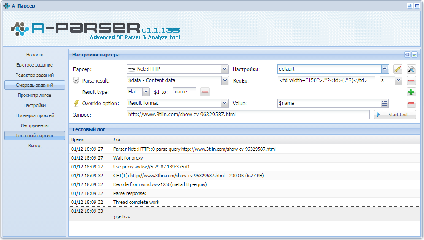Click the Arabic result text in last log row
The height and width of the screenshot is (240, 424).
click(122, 217)
